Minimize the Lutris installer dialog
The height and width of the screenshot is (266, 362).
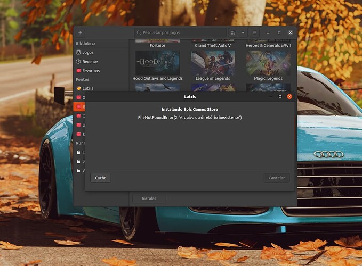coord(271,97)
